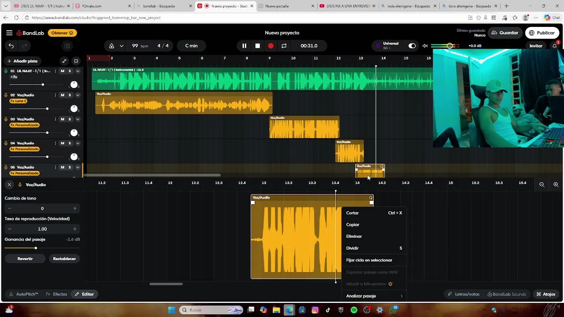Choose Copiar from context menu
The height and width of the screenshot is (317, 564).
[x=374, y=225]
